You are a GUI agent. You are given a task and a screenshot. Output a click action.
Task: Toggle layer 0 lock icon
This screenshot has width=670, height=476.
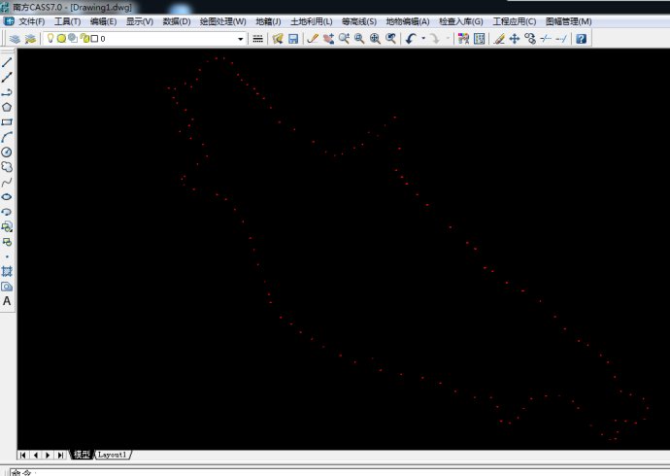click(x=84, y=39)
